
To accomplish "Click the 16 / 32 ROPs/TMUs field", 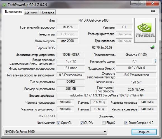I will (71, 61).
